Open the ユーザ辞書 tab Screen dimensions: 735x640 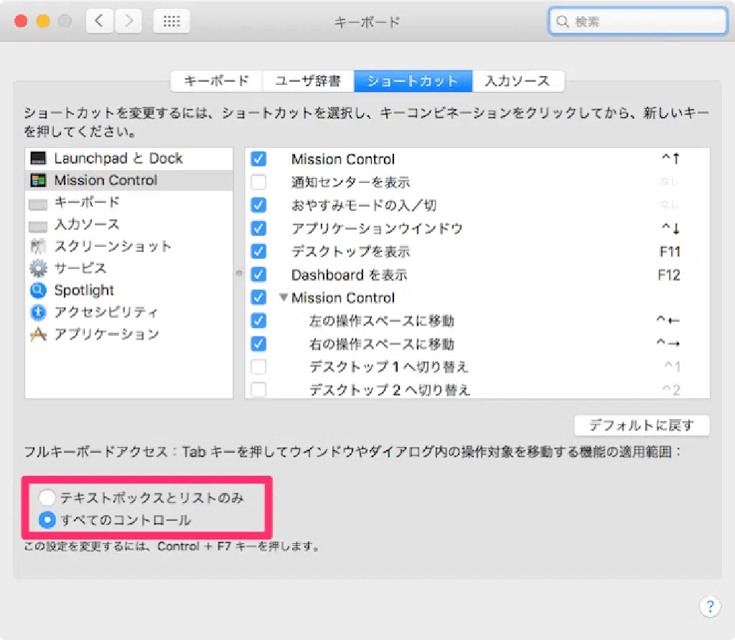[x=308, y=81]
